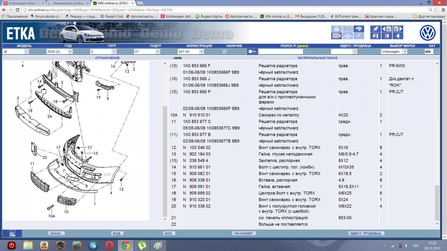Go to previous page with left-arrow document icon
447x251 pixels.
click(386, 29)
